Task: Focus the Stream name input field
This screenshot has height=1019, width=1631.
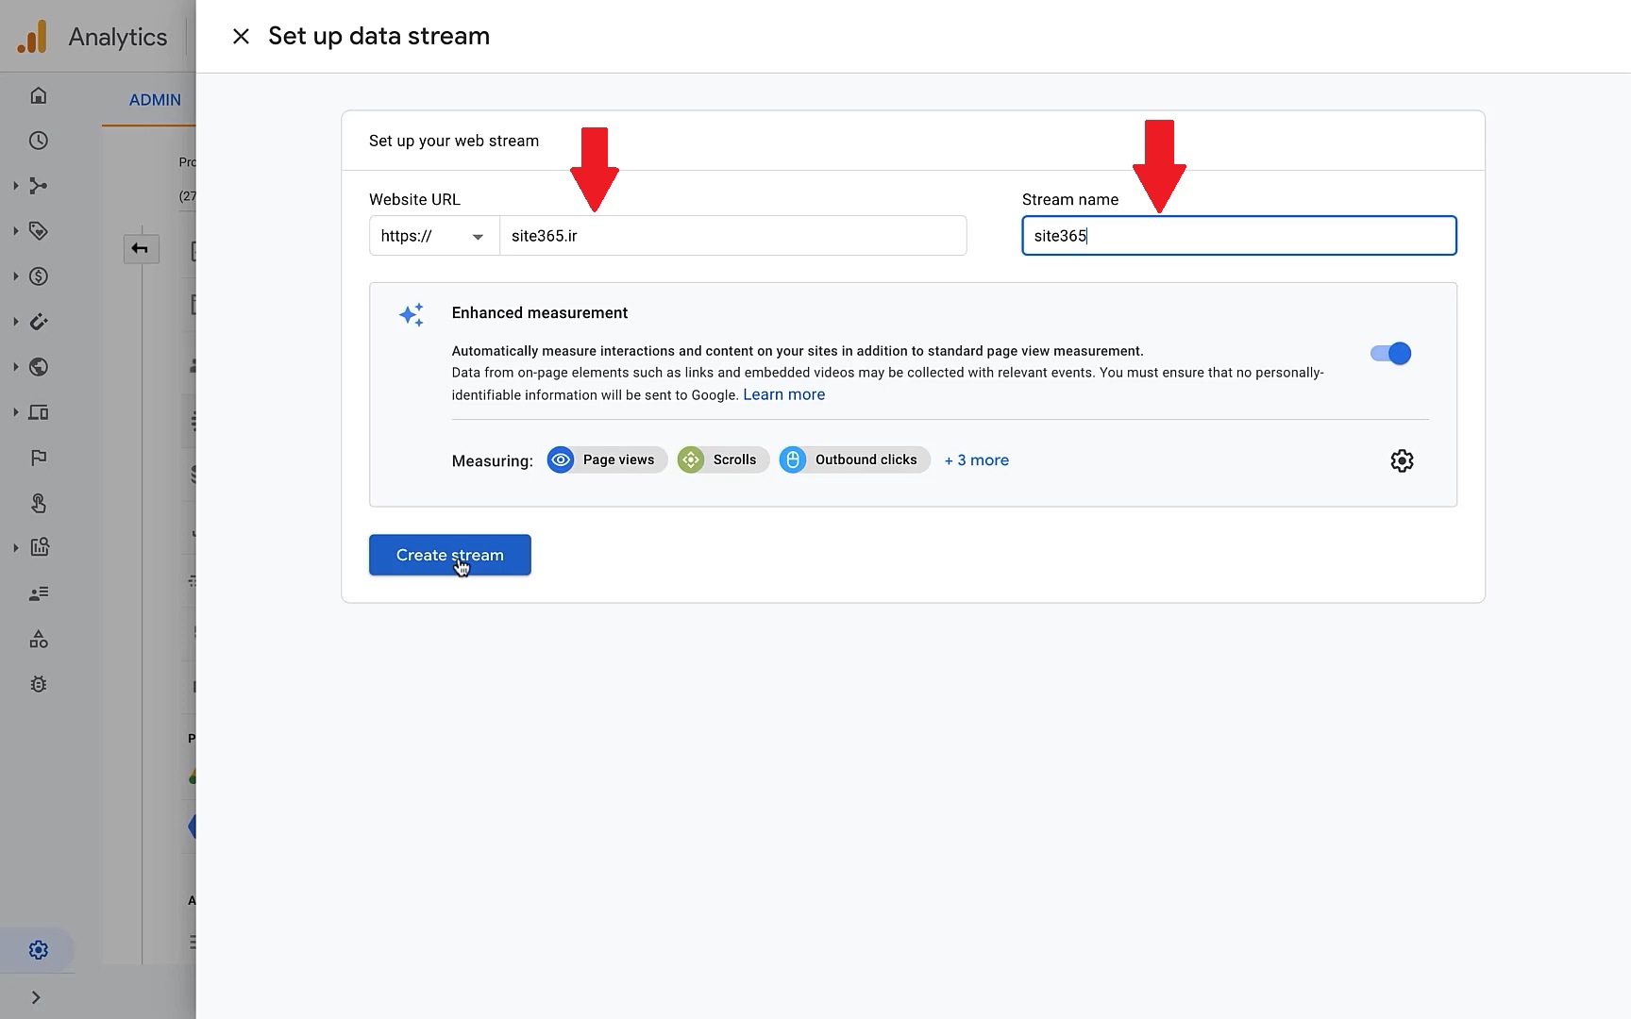Action: tap(1238, 236)
